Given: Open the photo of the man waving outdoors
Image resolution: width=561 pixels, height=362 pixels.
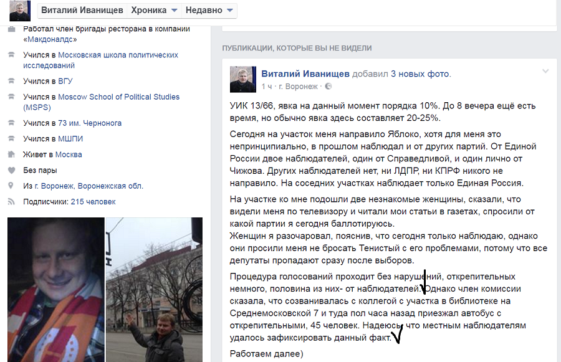Looking at the screenshot, I should [x=154, y=290].
